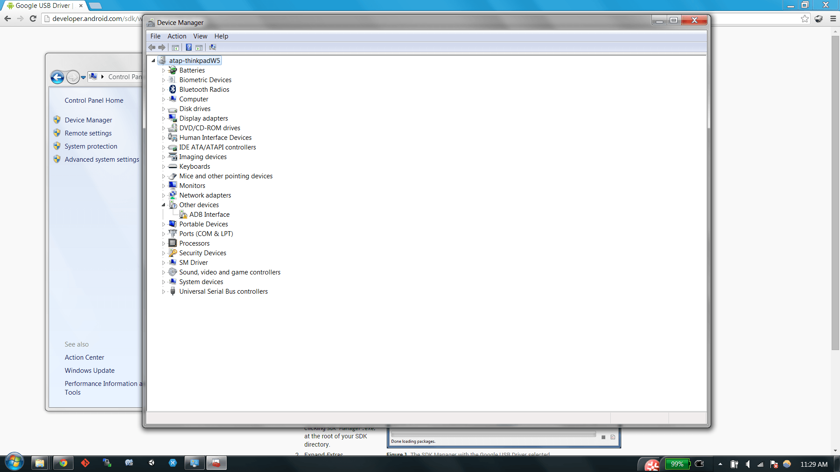Click the Action Center icon in See also
Screen dimensions: 840x472
click(84, 357)
